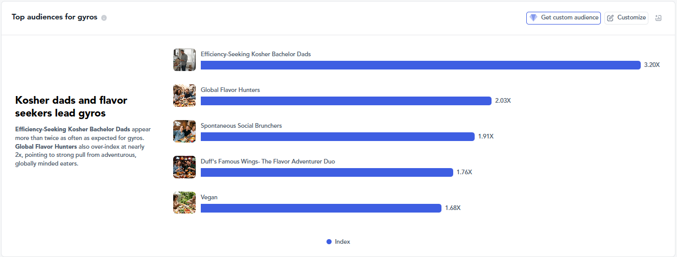The width and height of the screenshot is (677, 257).
Task: Select the Duff's Famous Wings 1.76X bar
Action: click(327, 172)
